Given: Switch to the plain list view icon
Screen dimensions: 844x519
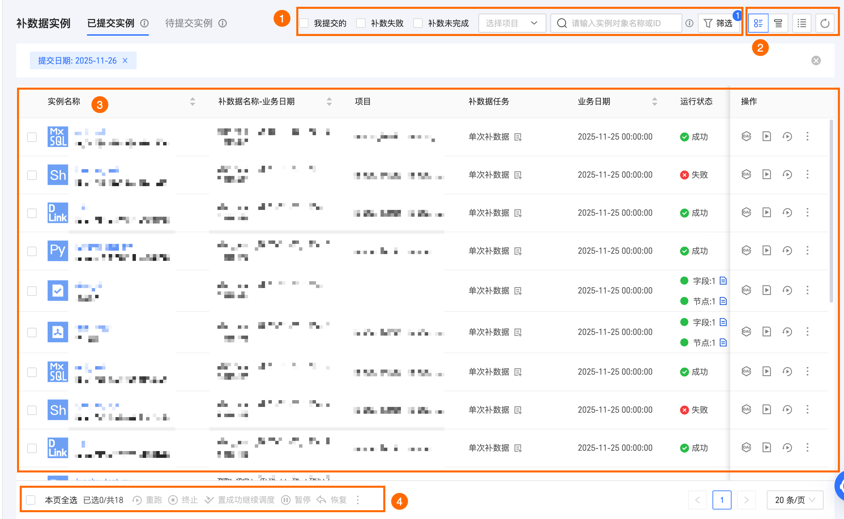Looking at the screenshot, I should tap(802, 23).
